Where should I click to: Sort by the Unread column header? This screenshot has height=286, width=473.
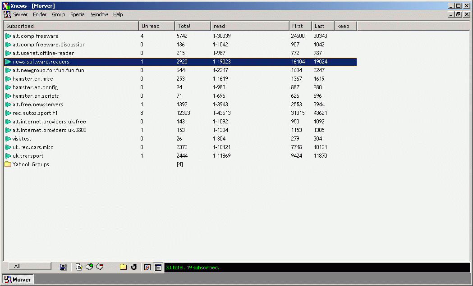pos(156,26)
